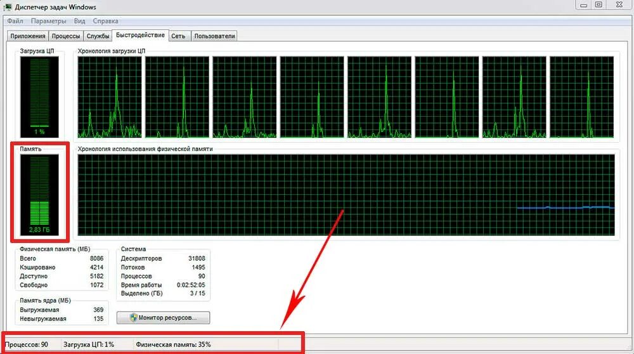
Task: Click the Выделено (ГБ) value 3 / 15
Action: (197, 293)
